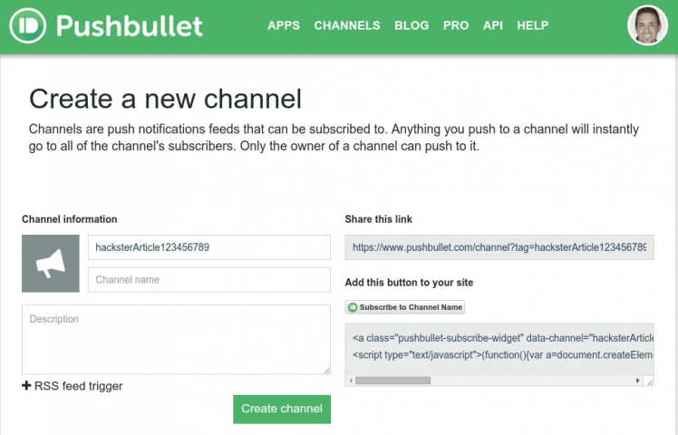Click the megaphone channel image
678x435 pixels.
tap(51, 264)
